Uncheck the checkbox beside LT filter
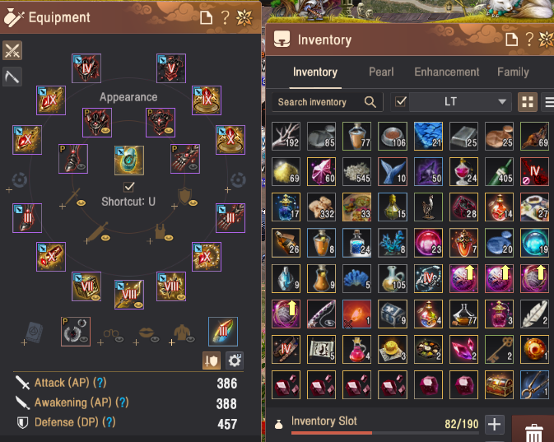Screen dimensions: 554x442 pos(400,102)
